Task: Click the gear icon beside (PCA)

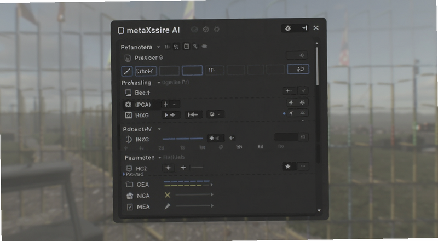Action: point(128,105)
